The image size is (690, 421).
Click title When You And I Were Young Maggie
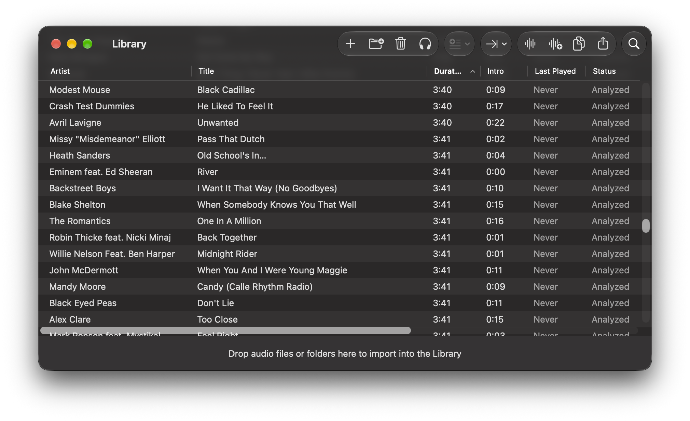coord(272,270)
